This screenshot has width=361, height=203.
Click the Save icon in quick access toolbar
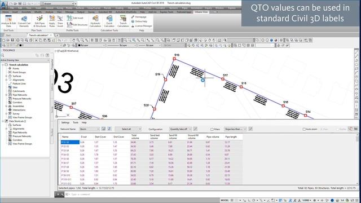20,4
